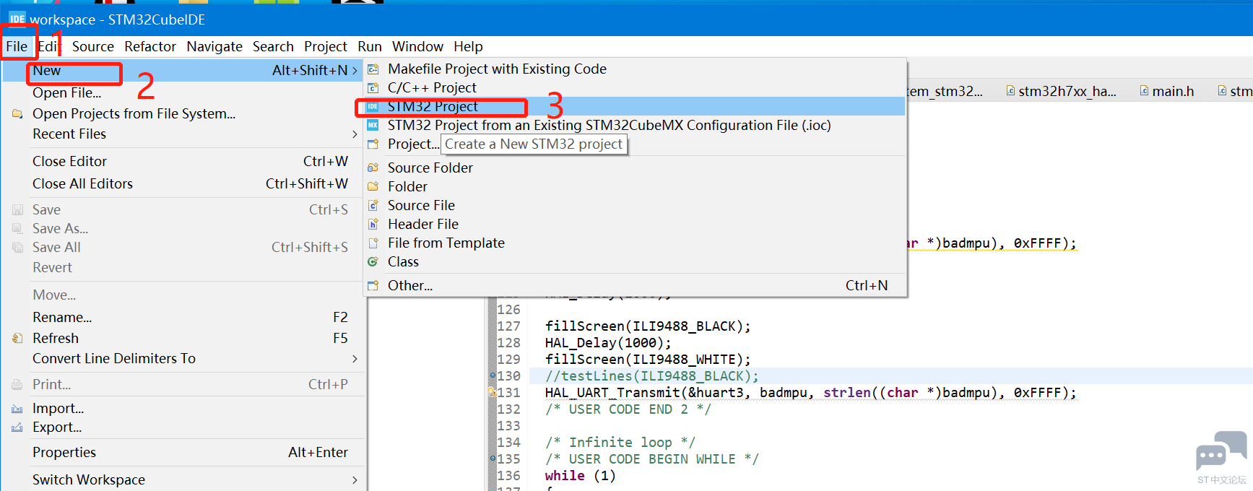Open the Help menu

click(x=468, y=46)
